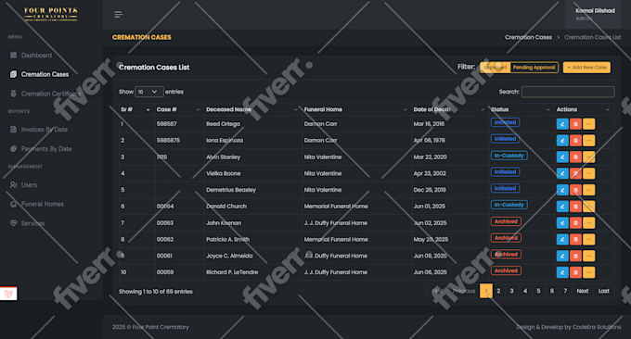This screenshot has height=339, width=631.
Task: Click the Initiated status badge for Reed Ortega
Action: click(x=505, y=122)
